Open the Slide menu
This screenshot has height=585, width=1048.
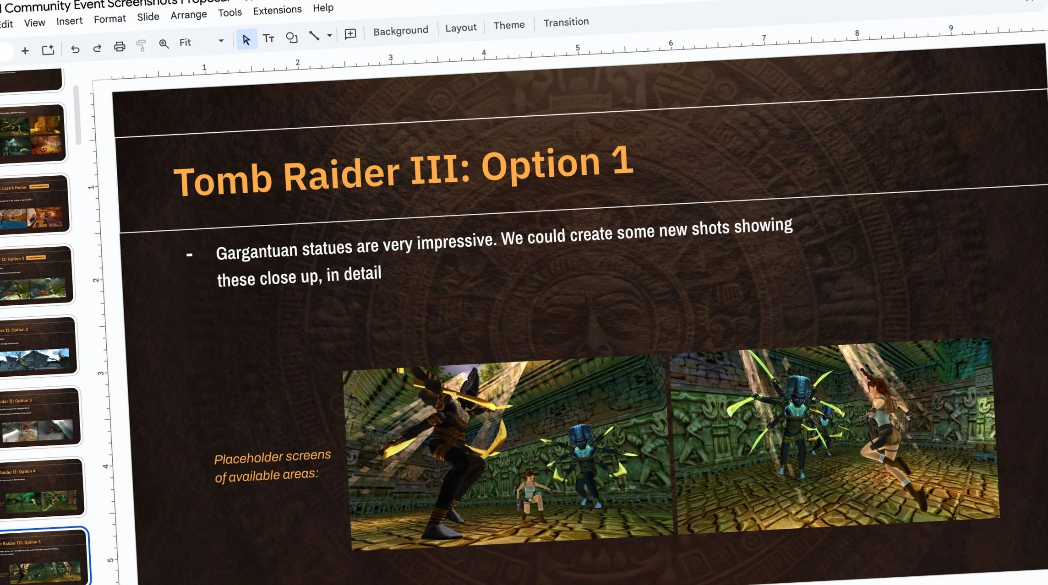(148, 17)
